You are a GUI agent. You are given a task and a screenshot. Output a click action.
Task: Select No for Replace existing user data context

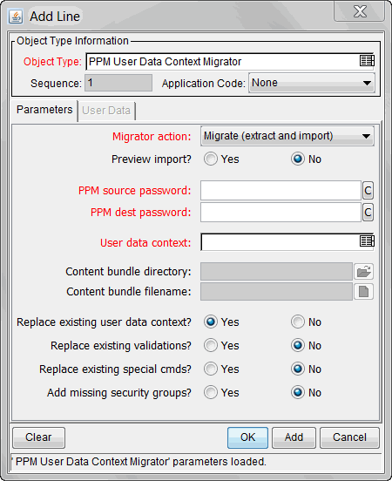[298, 322]
